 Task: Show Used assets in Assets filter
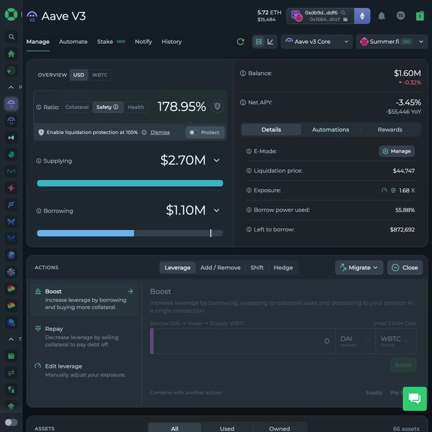227,428
